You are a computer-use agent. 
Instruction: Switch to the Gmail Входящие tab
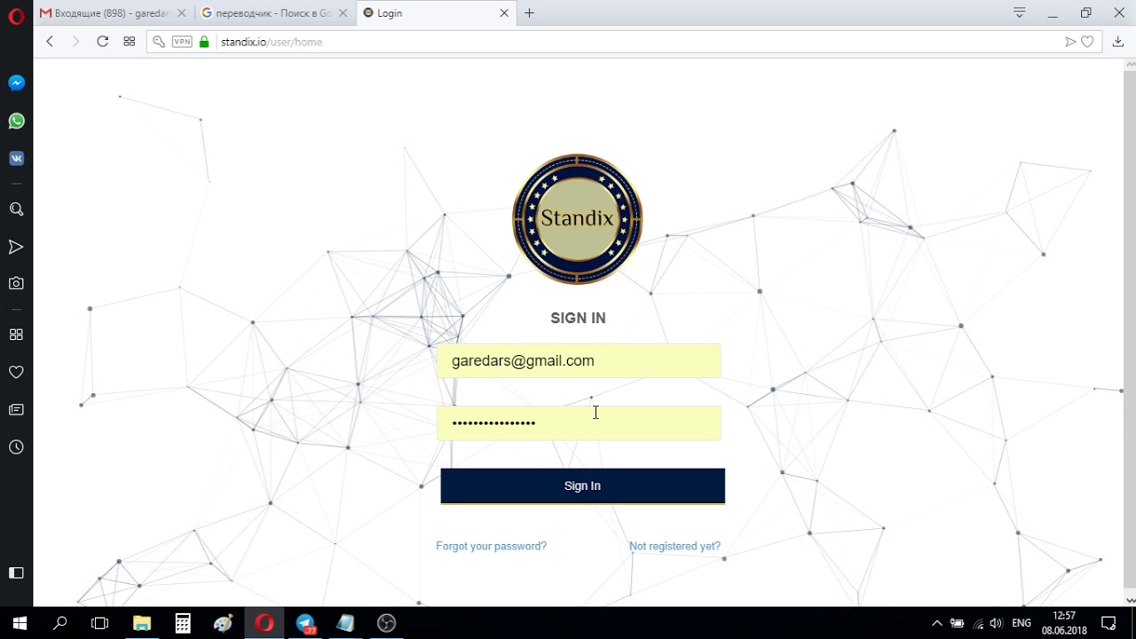113,13
